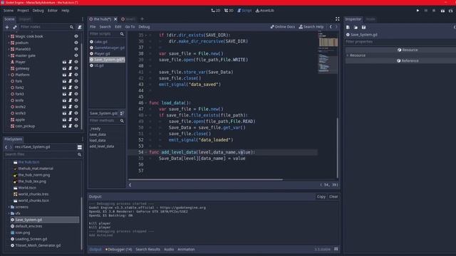This screenshot has width=456, height=256.
Task: Open the Project menu
Action: tap(23, 11)
